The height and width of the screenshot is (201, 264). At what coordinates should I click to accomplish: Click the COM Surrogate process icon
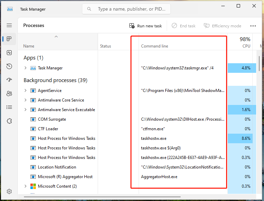pos(33,119)
